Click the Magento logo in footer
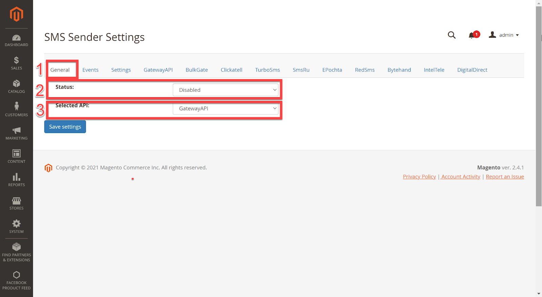542x297 pixels. pyautogui.click(x=48, y=168)
